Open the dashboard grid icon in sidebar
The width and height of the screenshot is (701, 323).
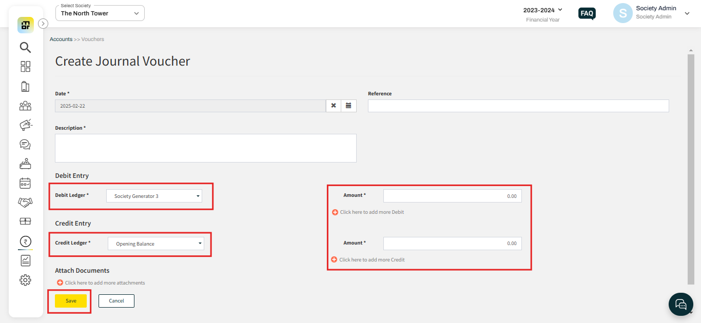coord(25,67)
